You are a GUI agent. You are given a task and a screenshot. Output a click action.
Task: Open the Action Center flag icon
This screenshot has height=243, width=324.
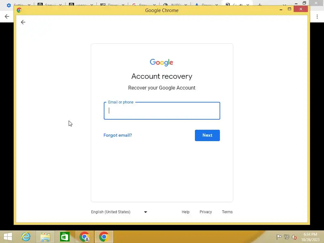(x=279, y=237)
